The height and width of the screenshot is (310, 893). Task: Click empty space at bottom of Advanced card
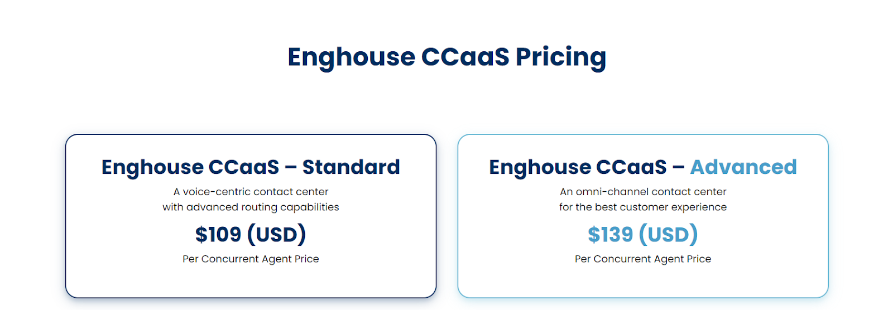click(x=643, y=282)
